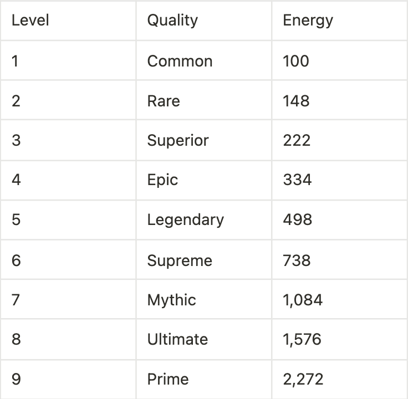The width and height of the screenshot is (408, 399).
Task: Click the Superior quality cell
Action: [178, 140]
